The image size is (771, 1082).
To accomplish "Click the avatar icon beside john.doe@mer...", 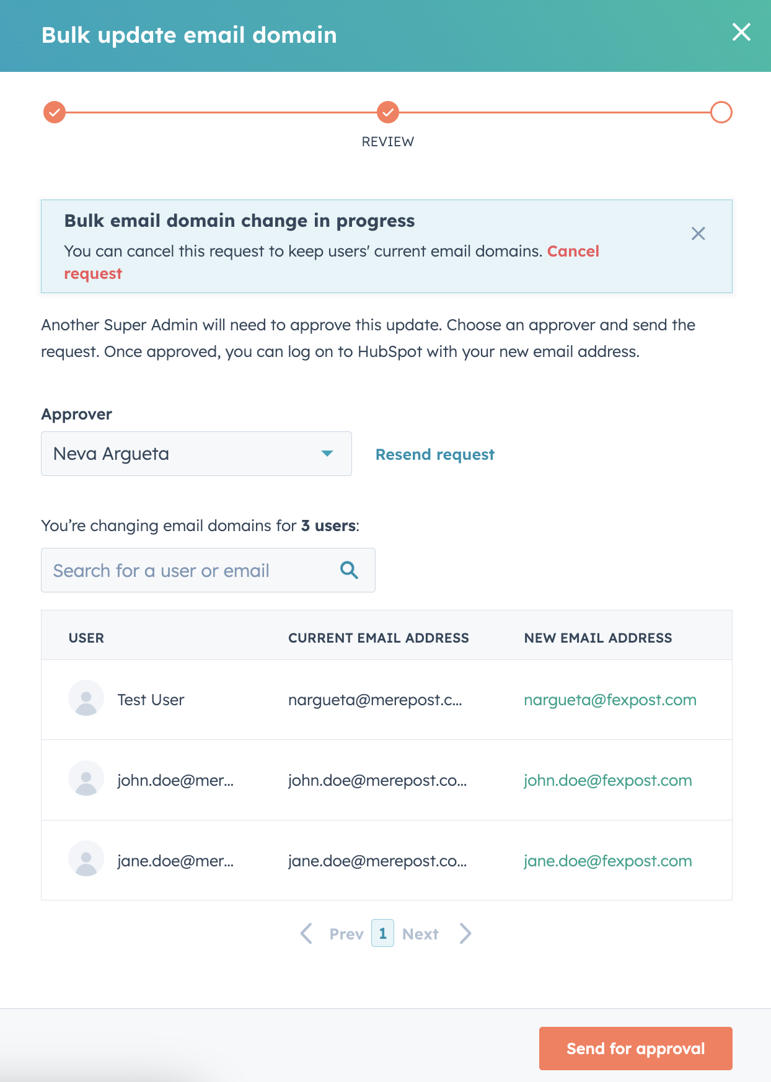I will click(x=86, y=780).
